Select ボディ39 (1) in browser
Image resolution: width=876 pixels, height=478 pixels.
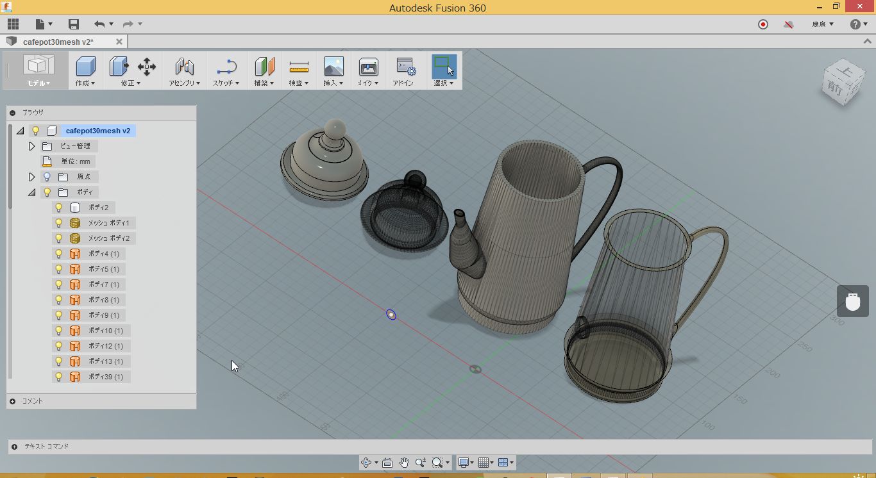[x=105, y=377]
